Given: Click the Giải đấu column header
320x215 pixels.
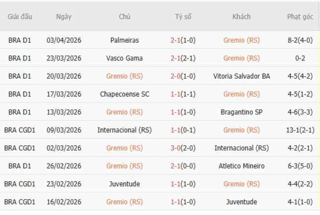Looking at the screenshot, I should [20, 17].
